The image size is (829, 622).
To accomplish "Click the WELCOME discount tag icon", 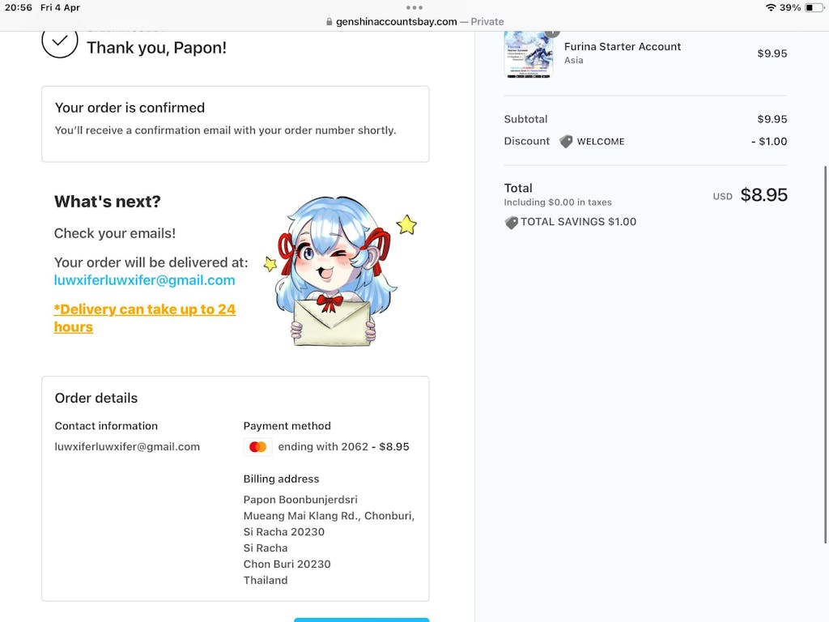I will click(x=566, y=141).
